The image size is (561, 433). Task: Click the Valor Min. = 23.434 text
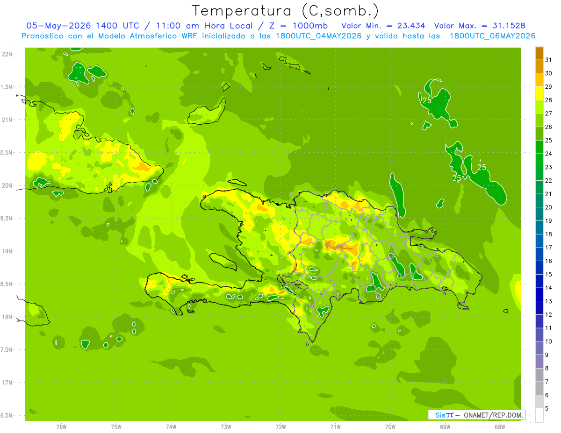coord(383,26)
